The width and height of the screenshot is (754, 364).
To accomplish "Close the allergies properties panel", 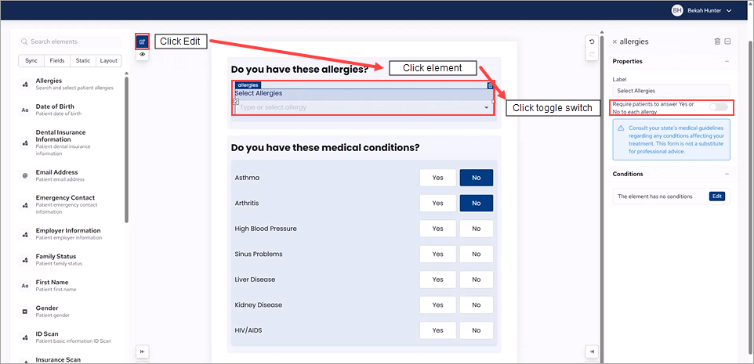I will [614, 41].
